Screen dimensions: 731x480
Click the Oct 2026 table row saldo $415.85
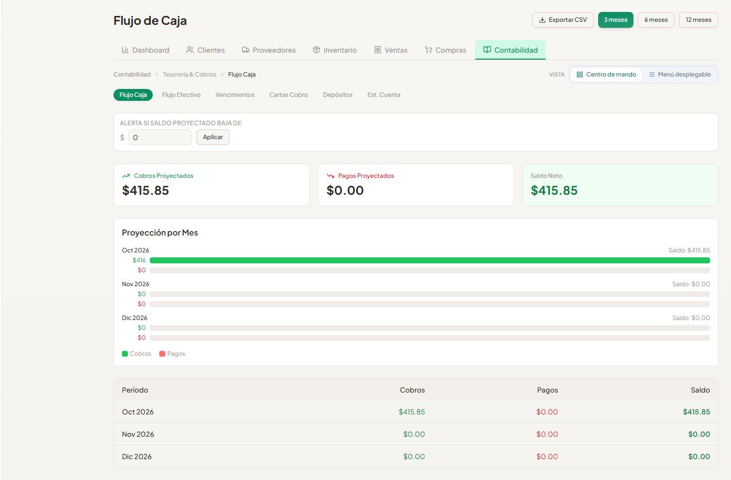(696, 412)
